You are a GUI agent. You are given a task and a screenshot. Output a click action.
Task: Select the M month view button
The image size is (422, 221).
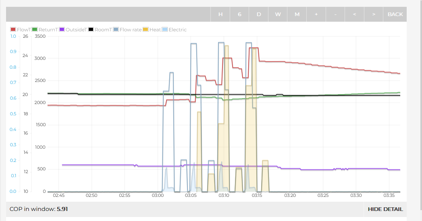[x=297, y=14]
